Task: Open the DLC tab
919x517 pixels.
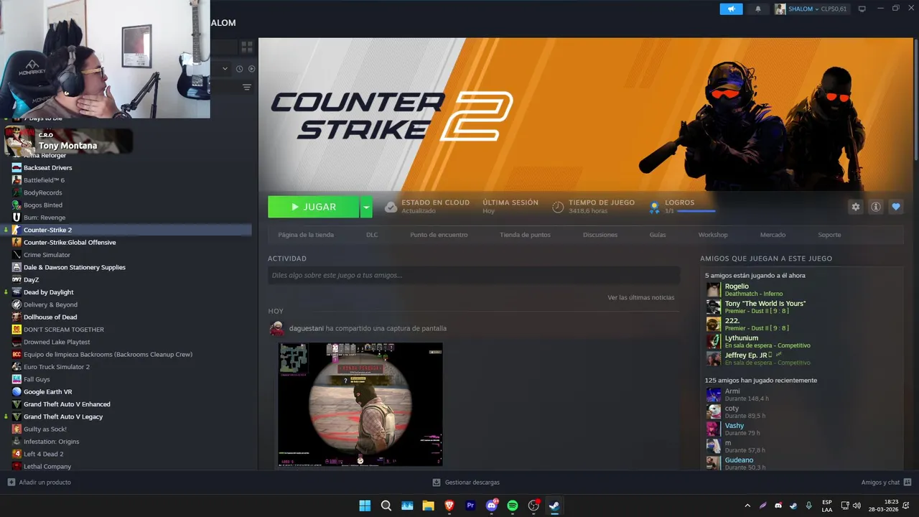Action: point(372,235)
